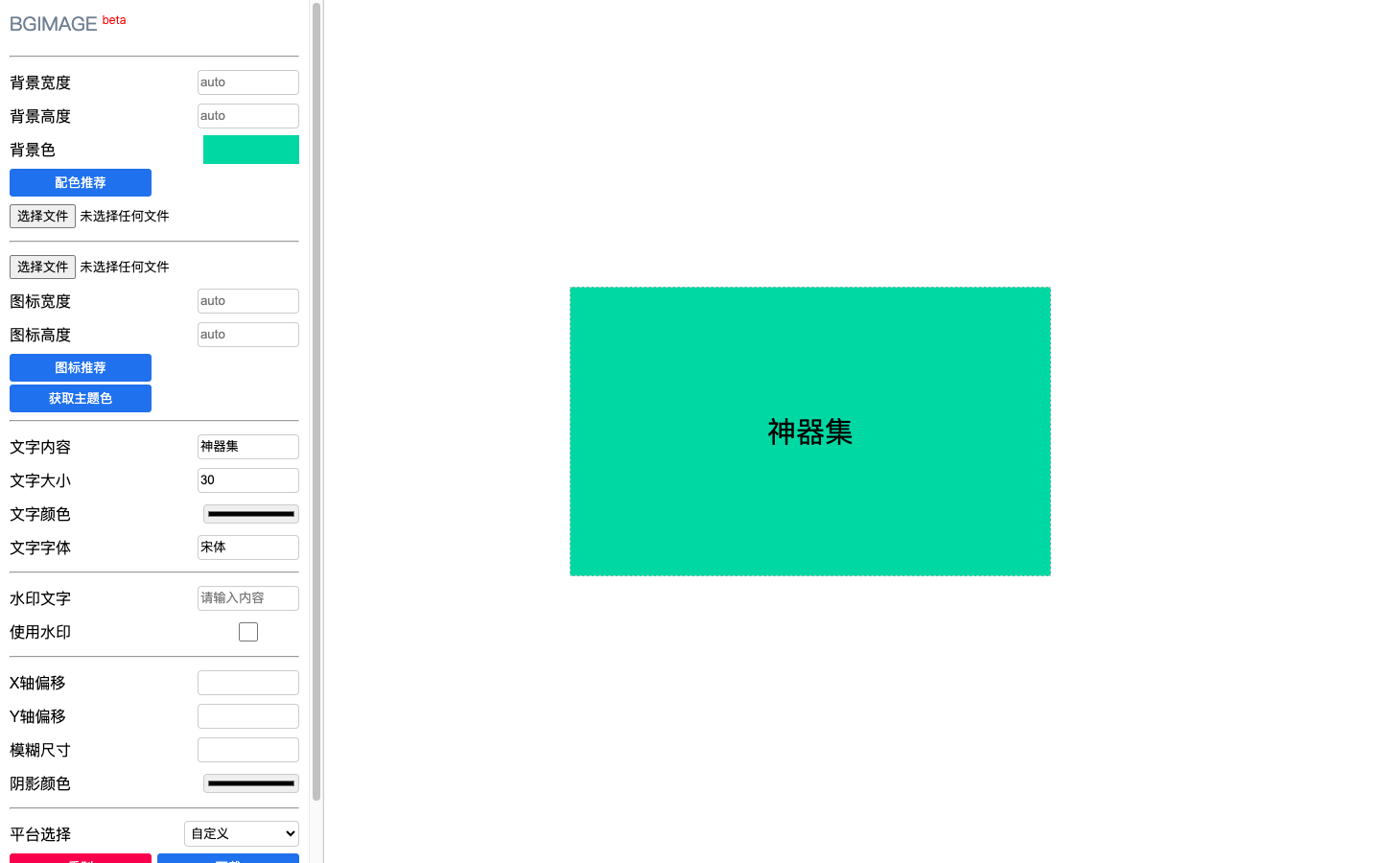Click the 配色推荐 button
Screen dimensions: 1381x863
point(81,182)
